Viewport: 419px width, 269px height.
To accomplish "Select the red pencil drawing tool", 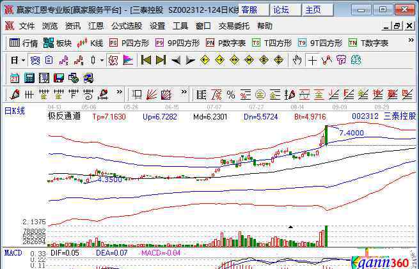I will point(15,95).
